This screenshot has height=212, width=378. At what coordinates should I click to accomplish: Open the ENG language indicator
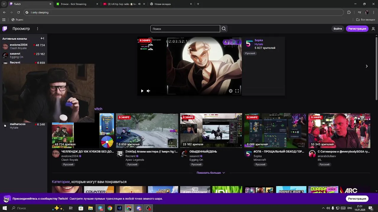point(350,208)
